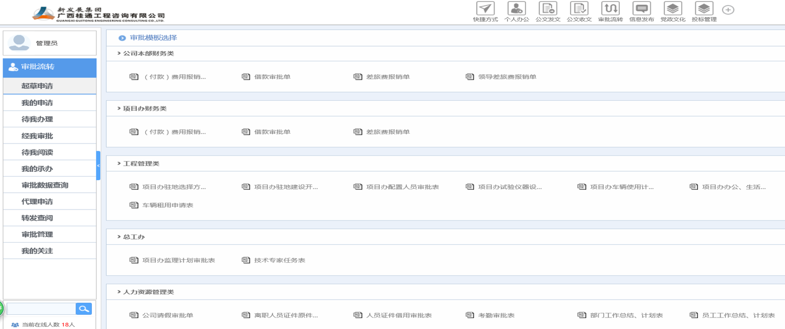This screenshot has height=329, width=785.
Task: Click the 党政文化 toolbar icon
Action: (x=673, y=9)
